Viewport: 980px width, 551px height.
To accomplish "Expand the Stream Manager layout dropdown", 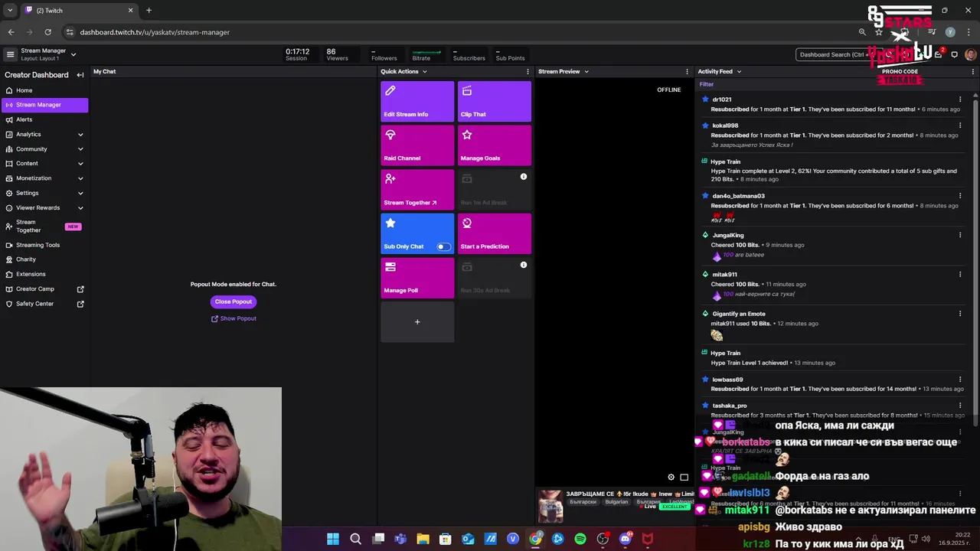I will [x=73, y=54].
